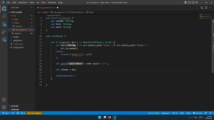This screenshot has width=214, height=120.
Task: Expand the OUTLINE section
Action: [15, 106]
